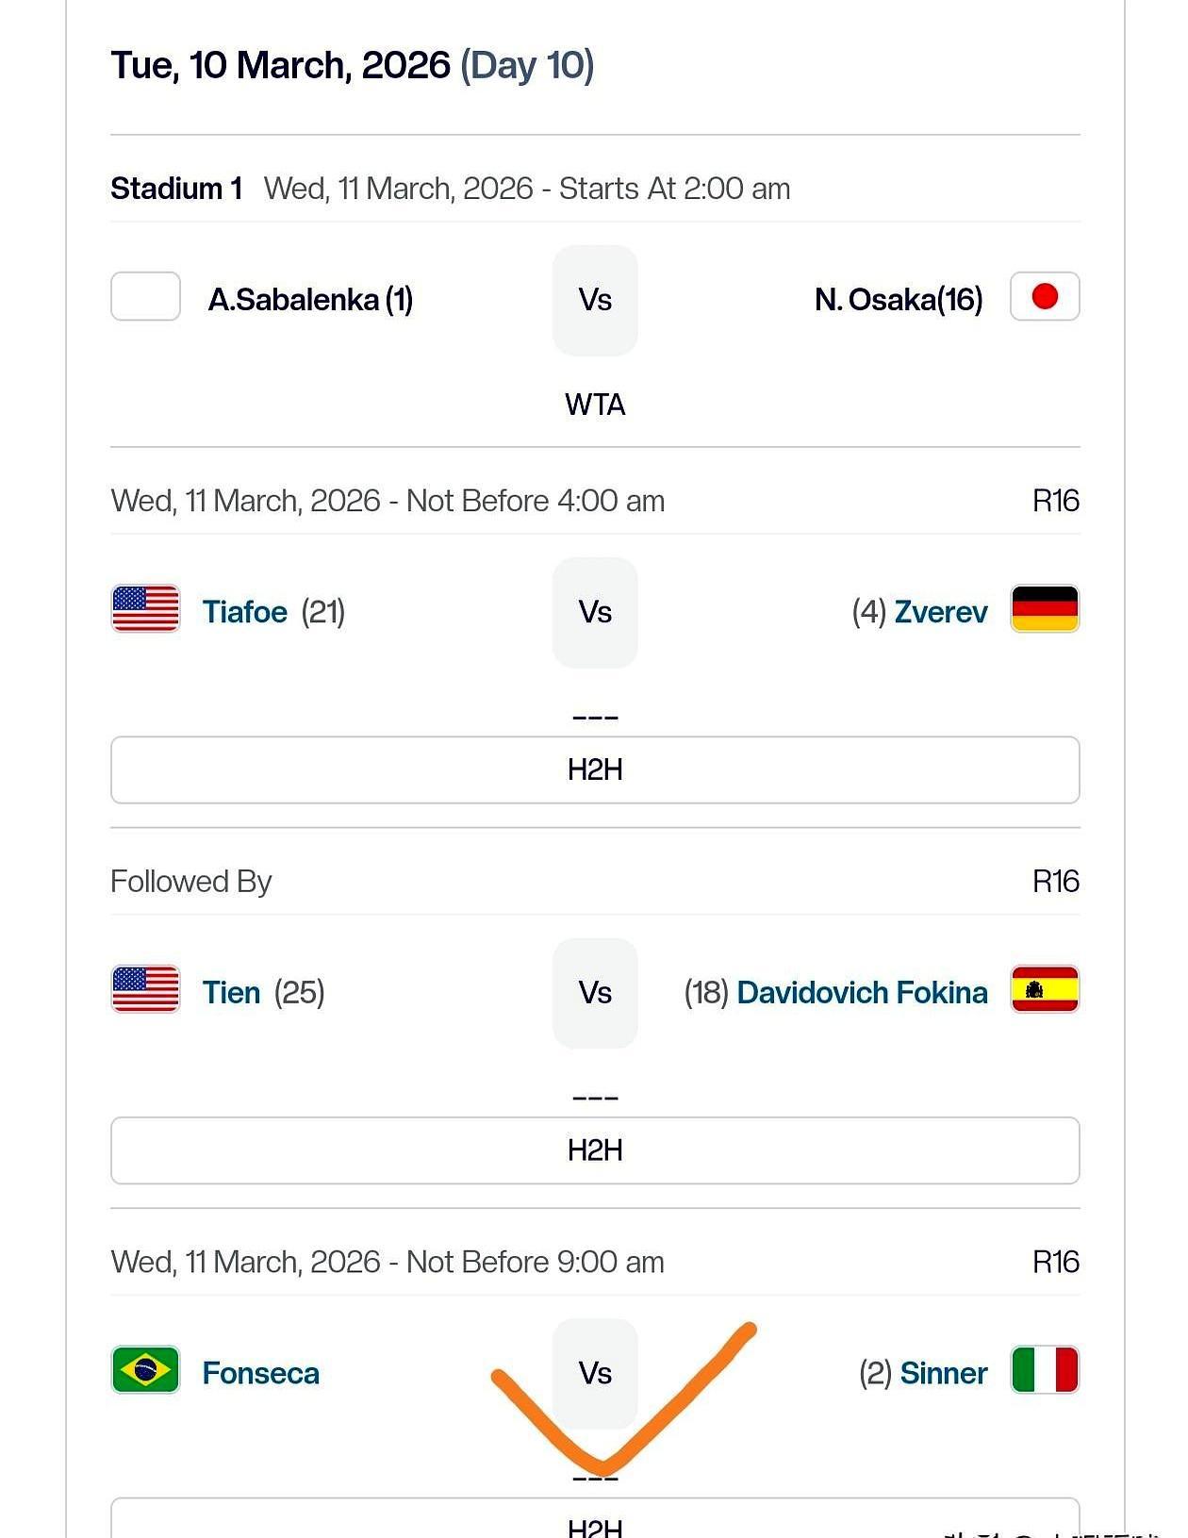Click Spain flag next to Davidovich Fokina
The height and width of the screenshot is (1538, 1188).
[1044, 990]
